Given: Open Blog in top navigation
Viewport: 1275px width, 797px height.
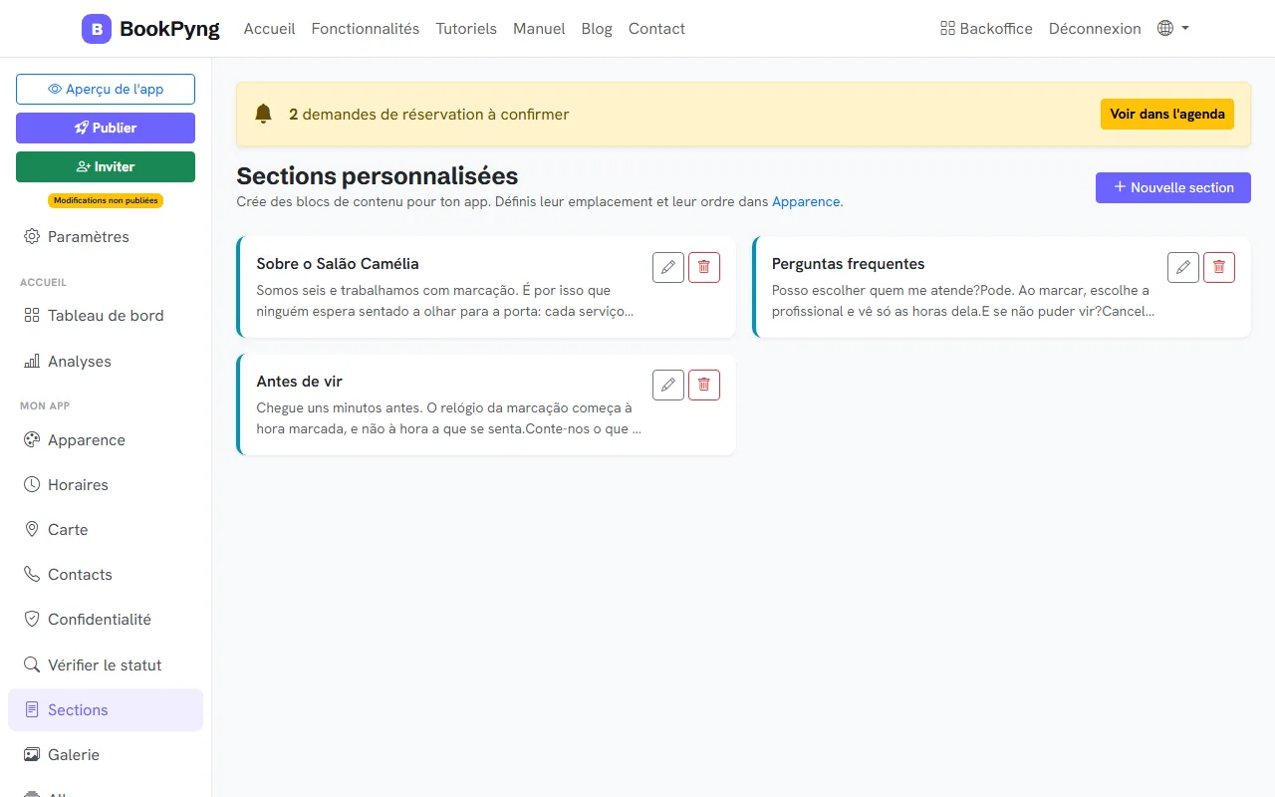Looking at the screenshot, I should pos(597,29).
